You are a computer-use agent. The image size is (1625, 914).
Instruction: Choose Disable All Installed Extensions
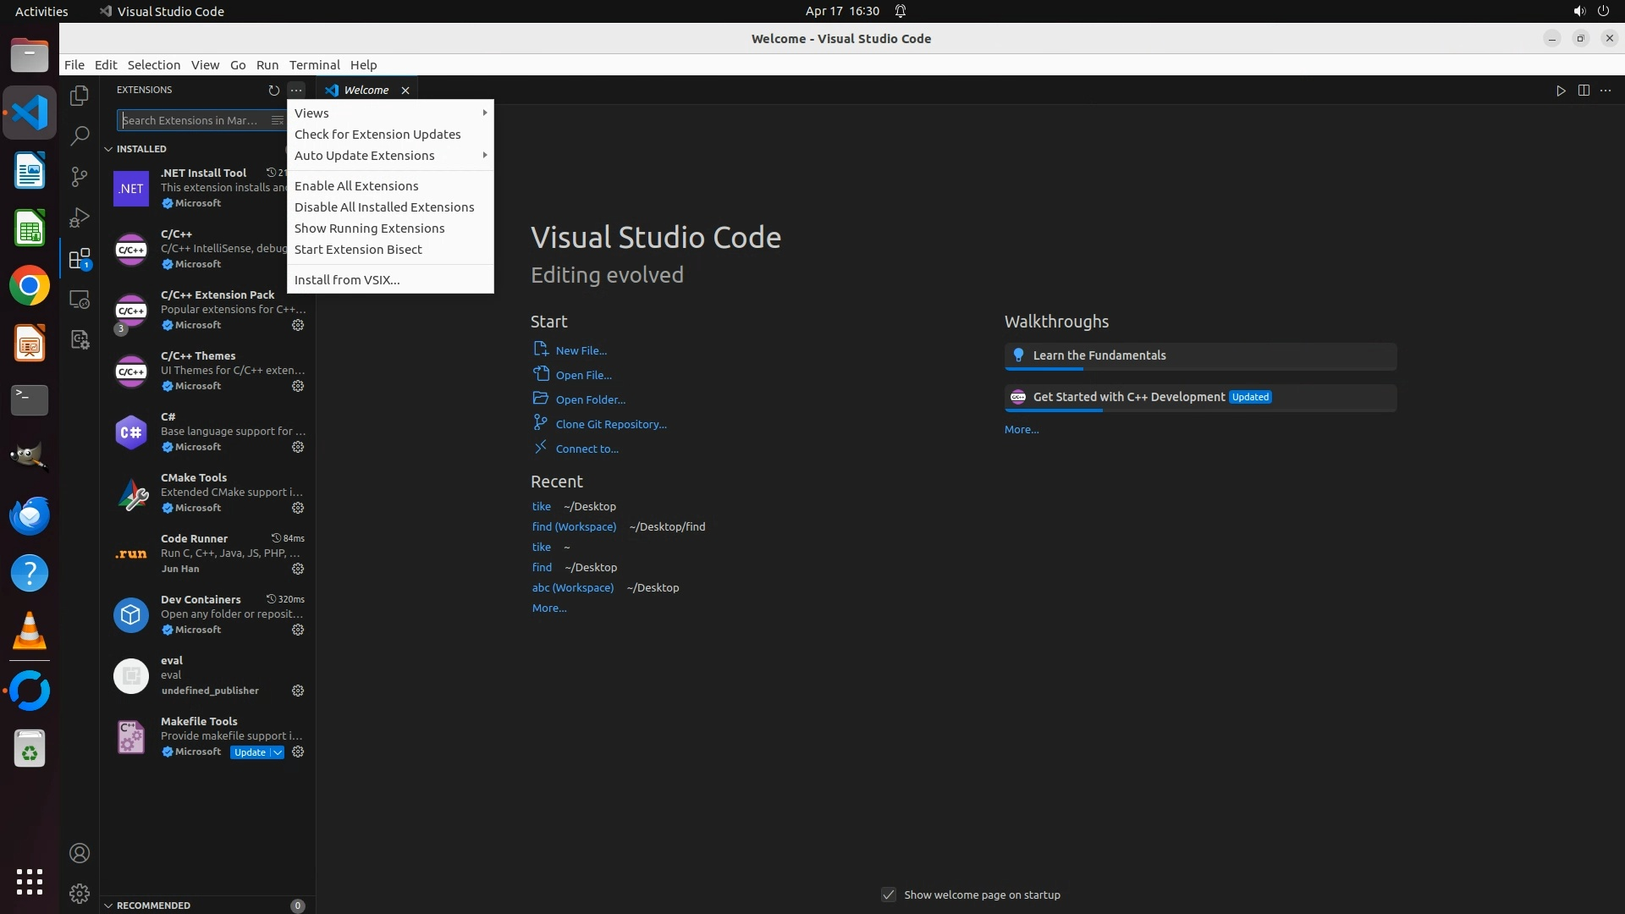coord(384,207)
